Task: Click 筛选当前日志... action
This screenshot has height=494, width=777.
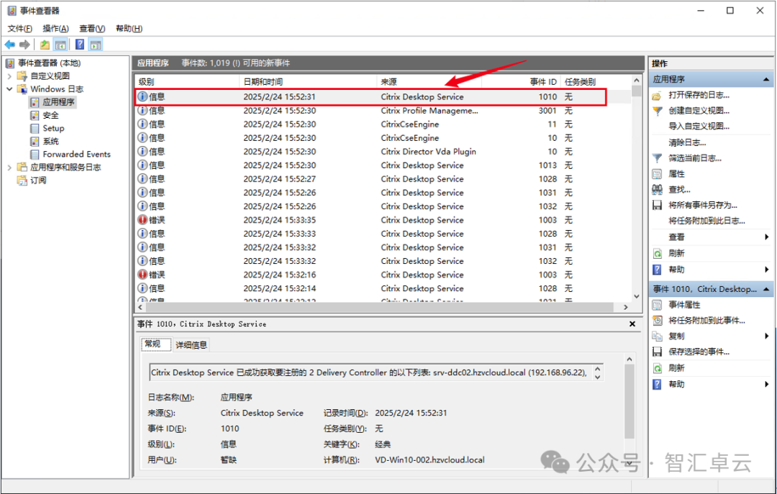Action: tap(695, 159)
